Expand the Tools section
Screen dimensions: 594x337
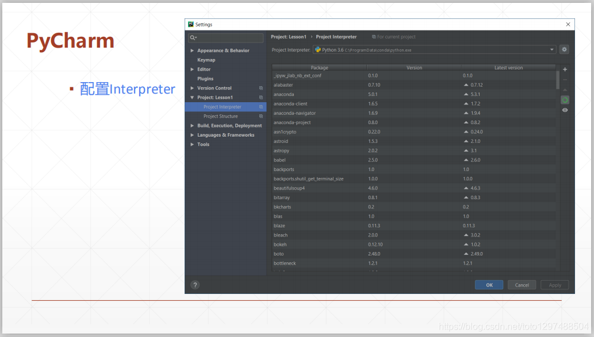coord(192,145)
